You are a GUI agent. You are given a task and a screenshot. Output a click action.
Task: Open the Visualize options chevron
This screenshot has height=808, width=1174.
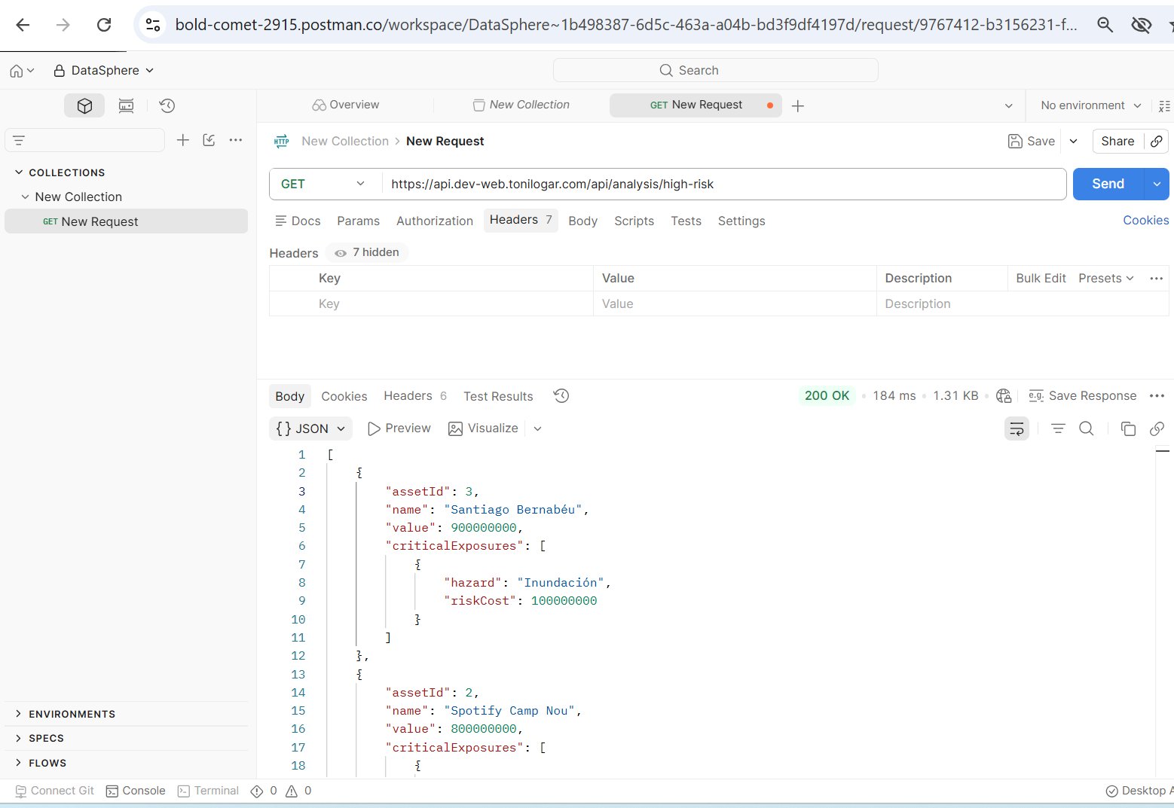click(537, 428)
